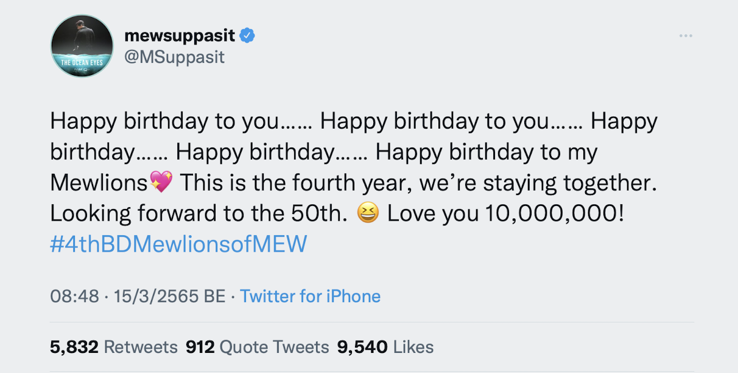
Task: Open the mewsuppasit display name
Action: tap(180, 35)
